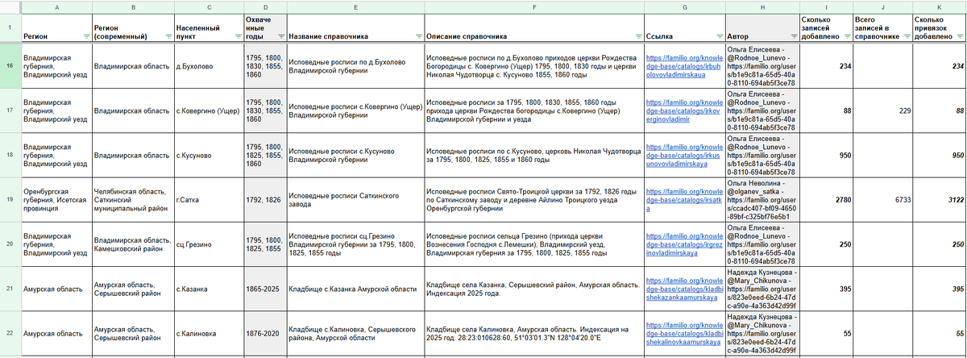This screenshot has height=358, width=967.
Task: Open the Автор column filter icon
Action: pos(793,36)
